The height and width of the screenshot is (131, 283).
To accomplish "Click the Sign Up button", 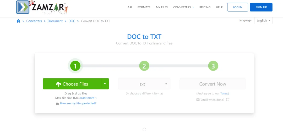I will [x=261, y=7].
